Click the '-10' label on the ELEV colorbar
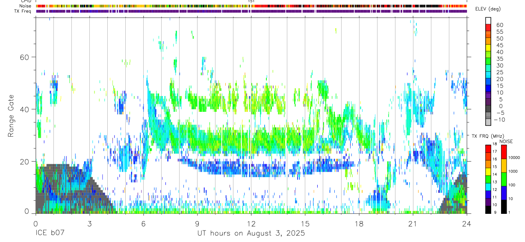 pyautogui.click(x=500, y=120)
